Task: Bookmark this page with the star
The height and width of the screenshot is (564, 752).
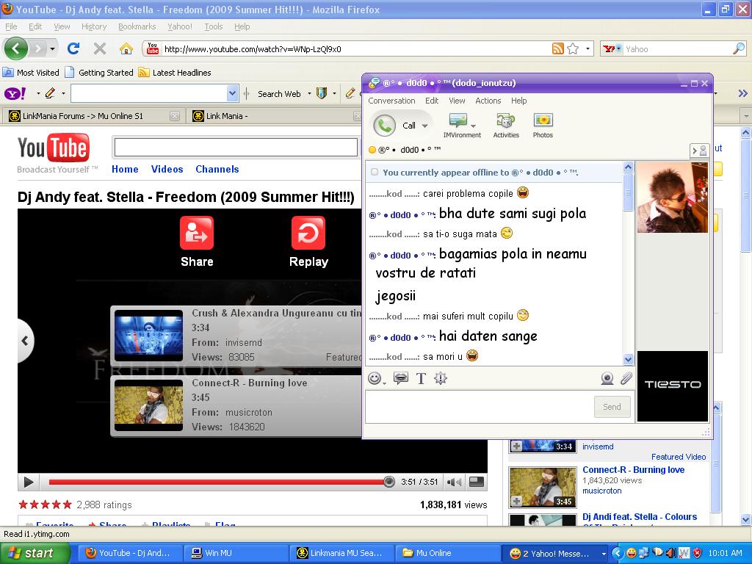Action: click(573, 48)
